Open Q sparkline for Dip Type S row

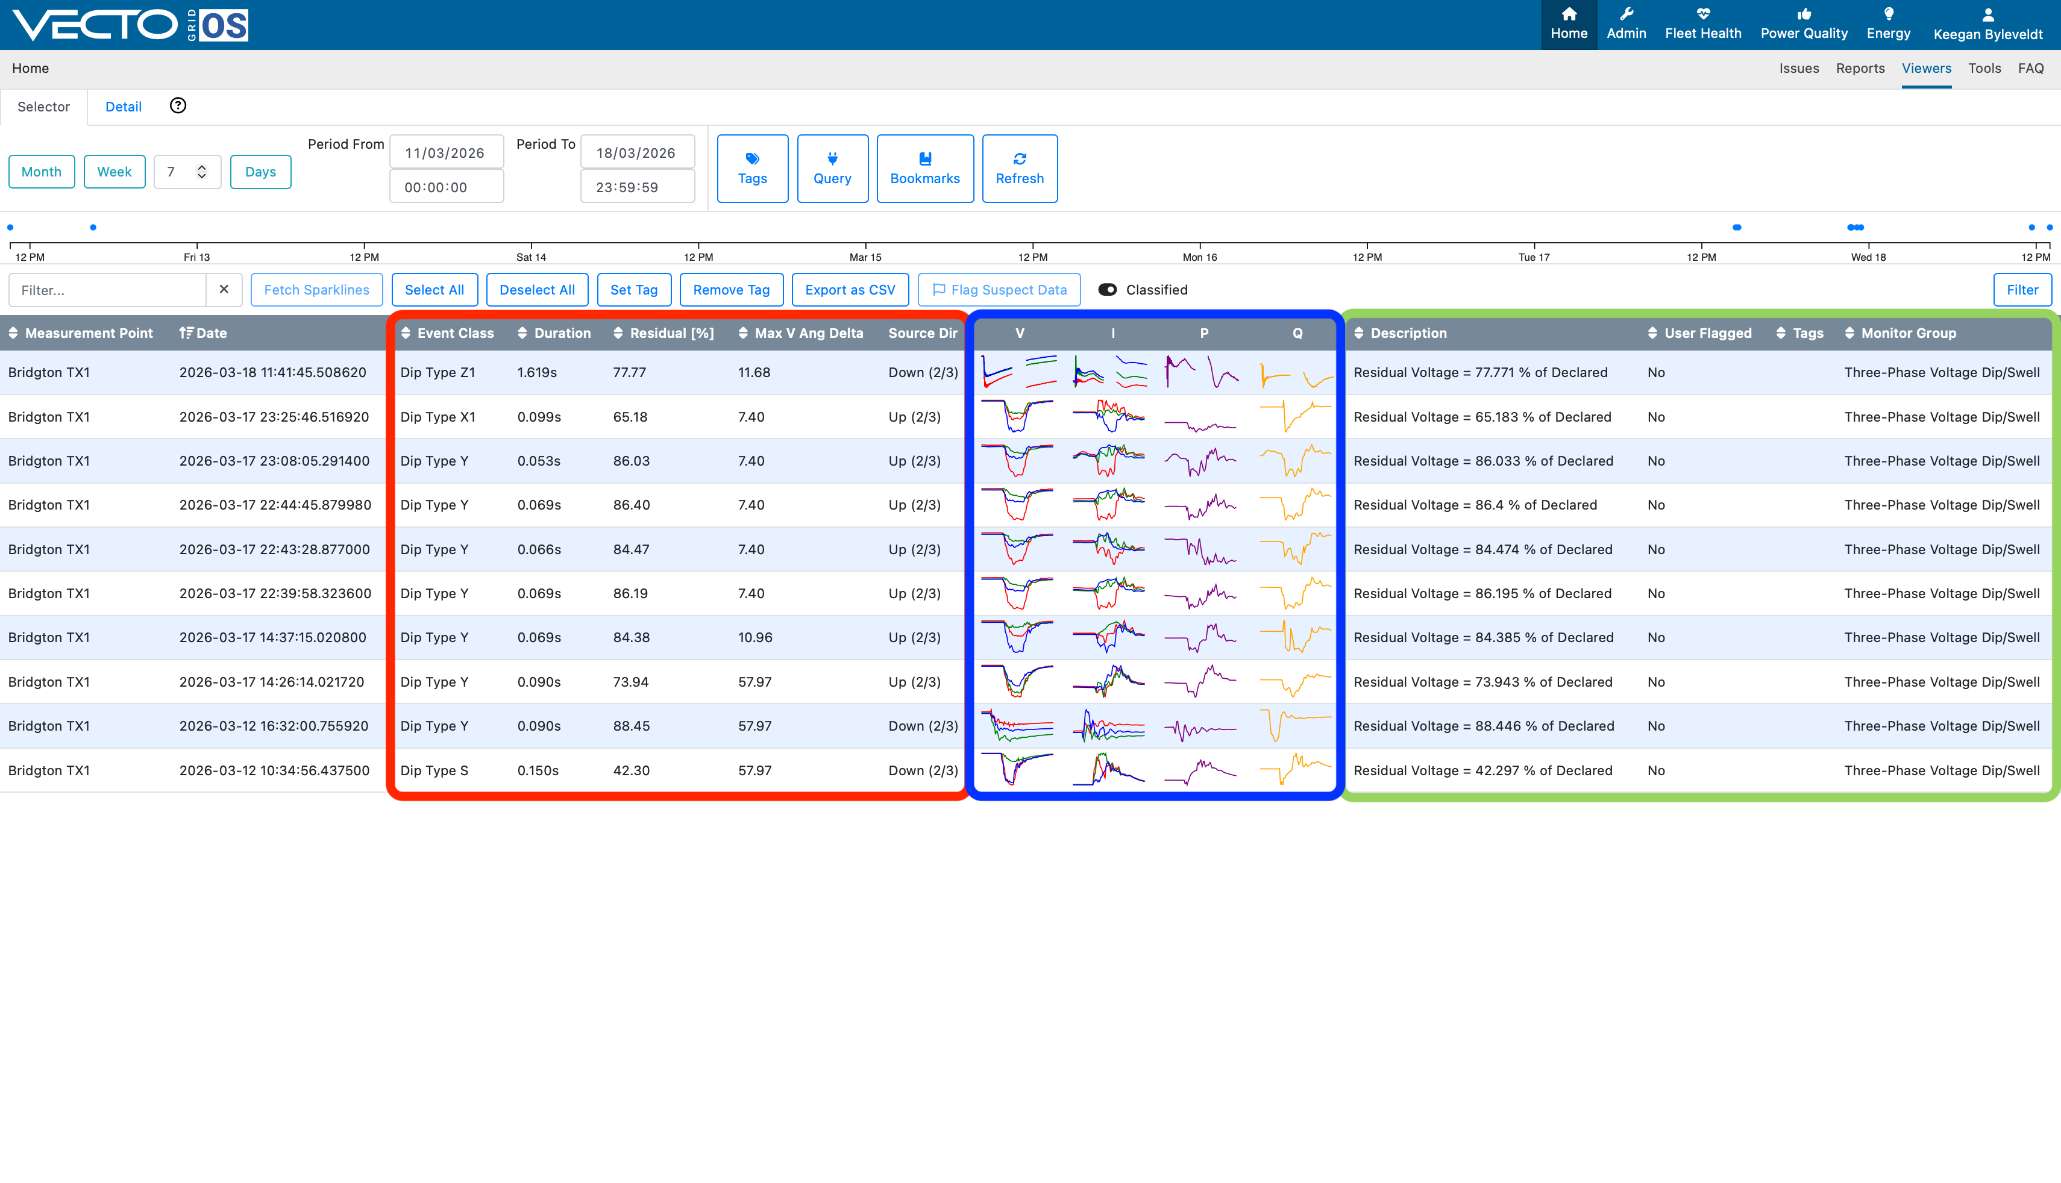[x=1296, y=769]
